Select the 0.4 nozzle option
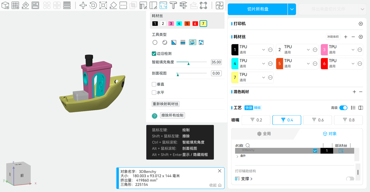The width and height of the screenshot is (370, 192). pyautogui.click(x=287, y=120)
